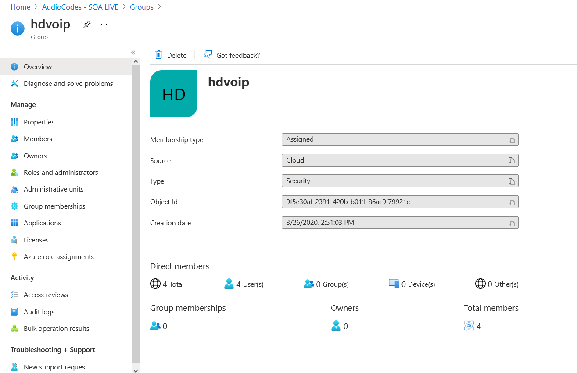Click the HD group avatar tile

point(174,94)
